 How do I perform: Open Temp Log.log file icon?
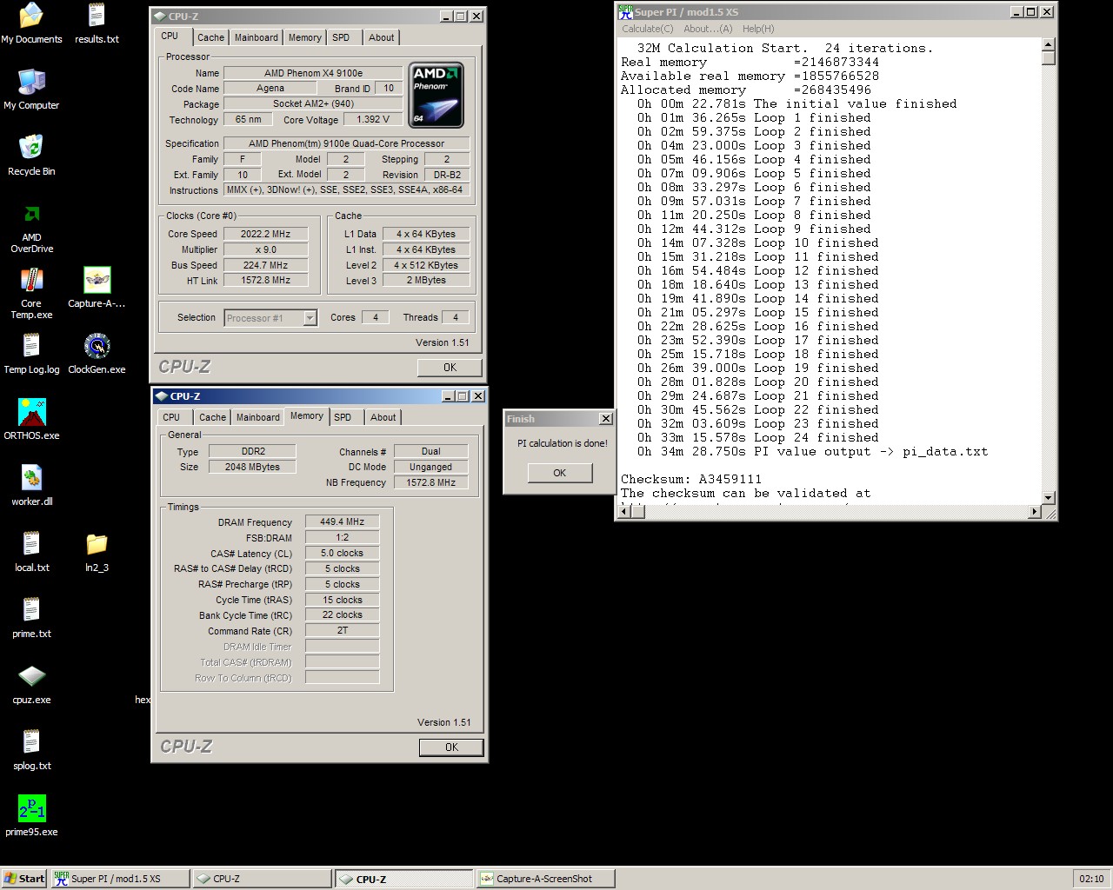[x=31, y=354]
